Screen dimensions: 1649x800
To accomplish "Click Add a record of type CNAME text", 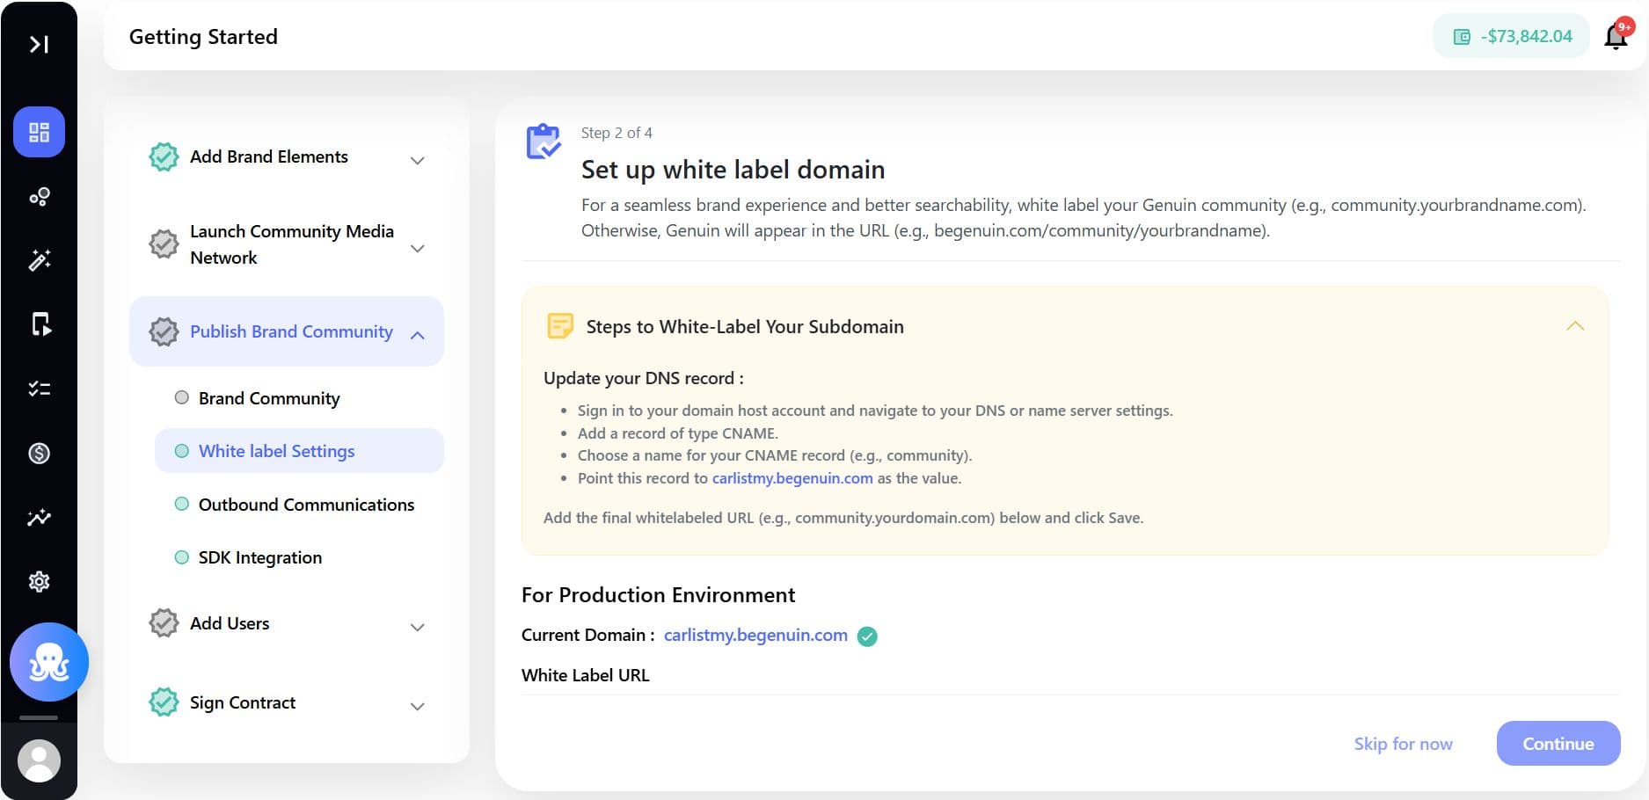I will [678, 433].
